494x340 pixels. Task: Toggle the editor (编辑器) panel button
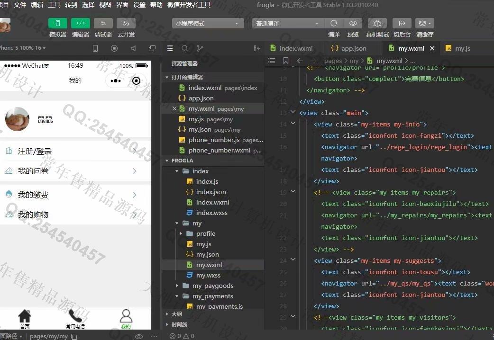[80, 23]
